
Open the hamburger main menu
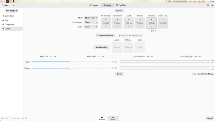208,5
